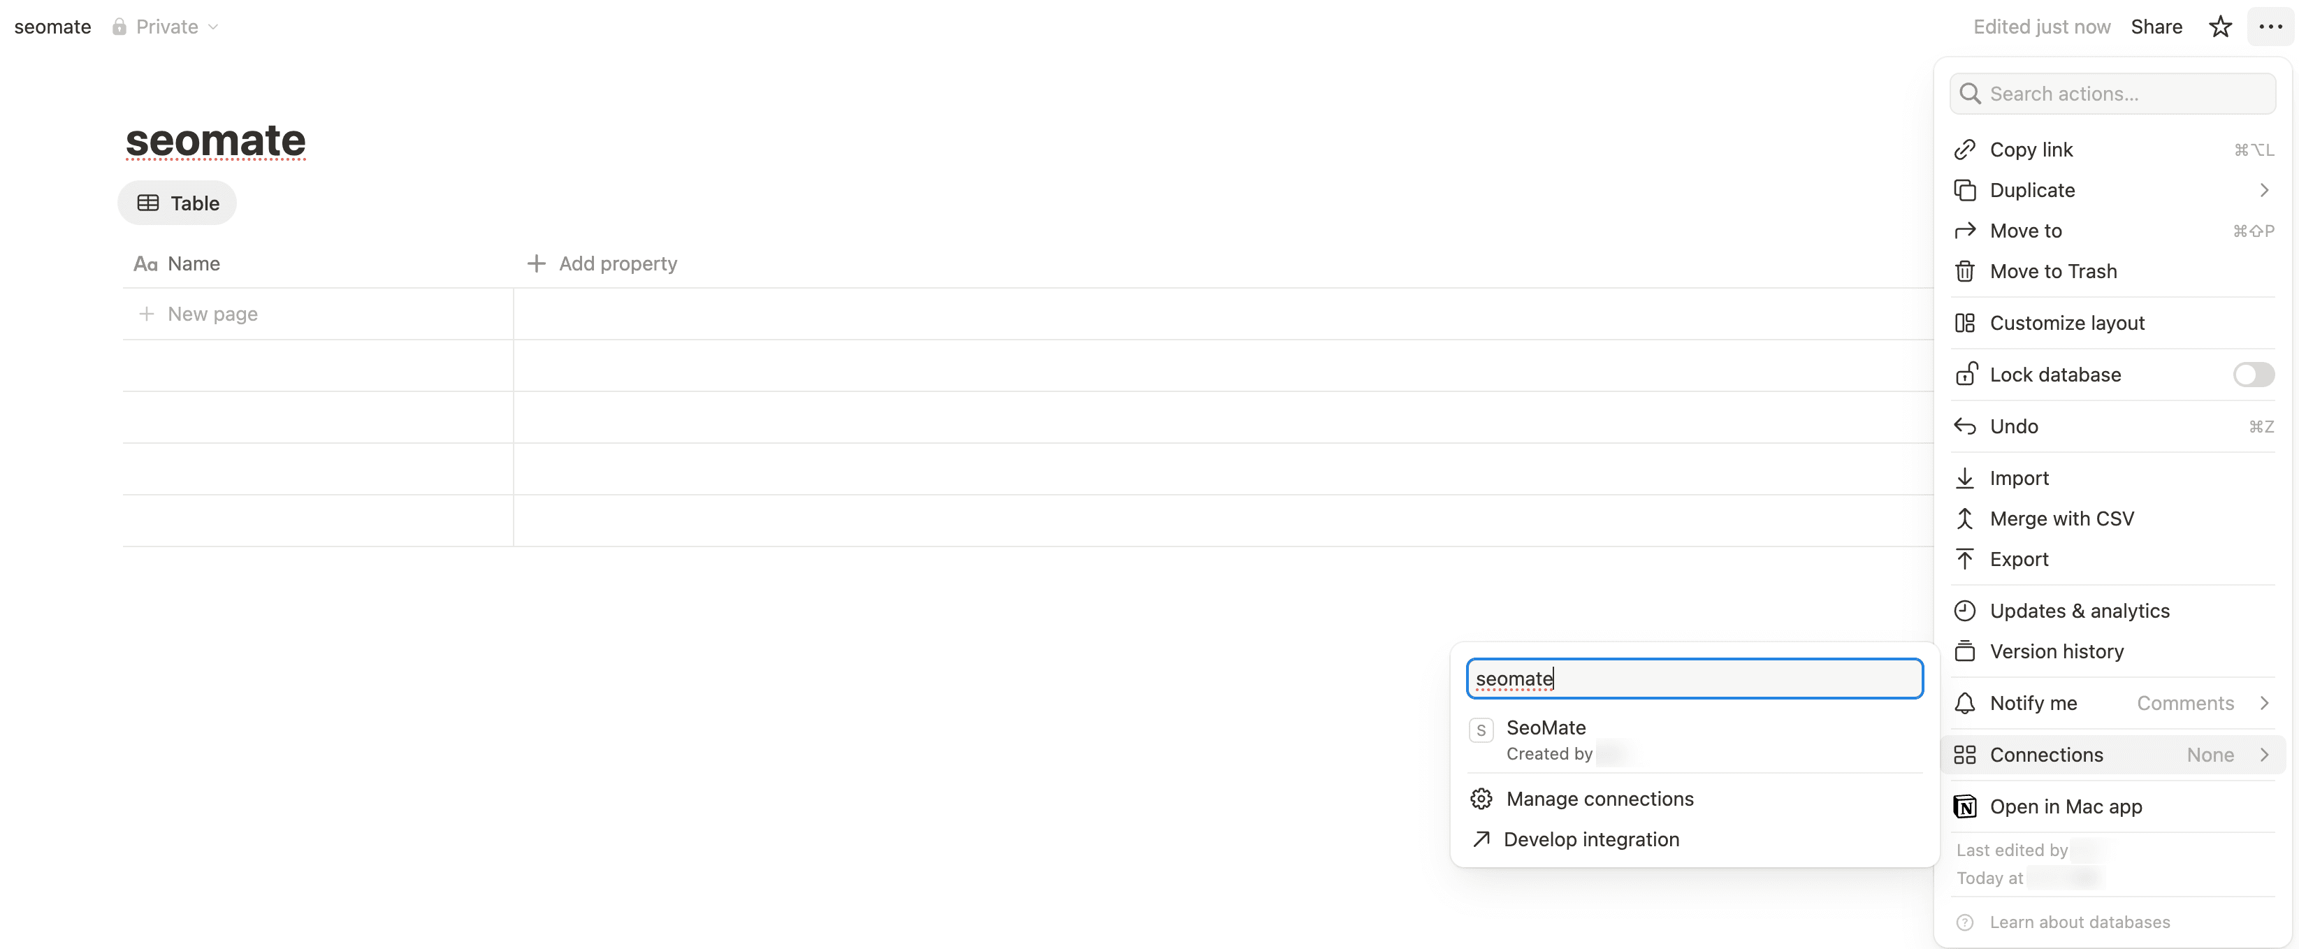The image size is (2299, 949).
Task: Open the Share menu
Action: tap(2156, 26)
